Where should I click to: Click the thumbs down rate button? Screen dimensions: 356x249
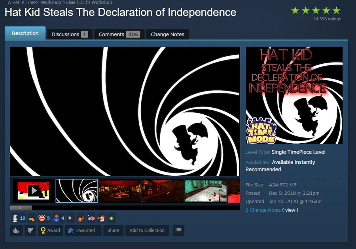point(30,231)
